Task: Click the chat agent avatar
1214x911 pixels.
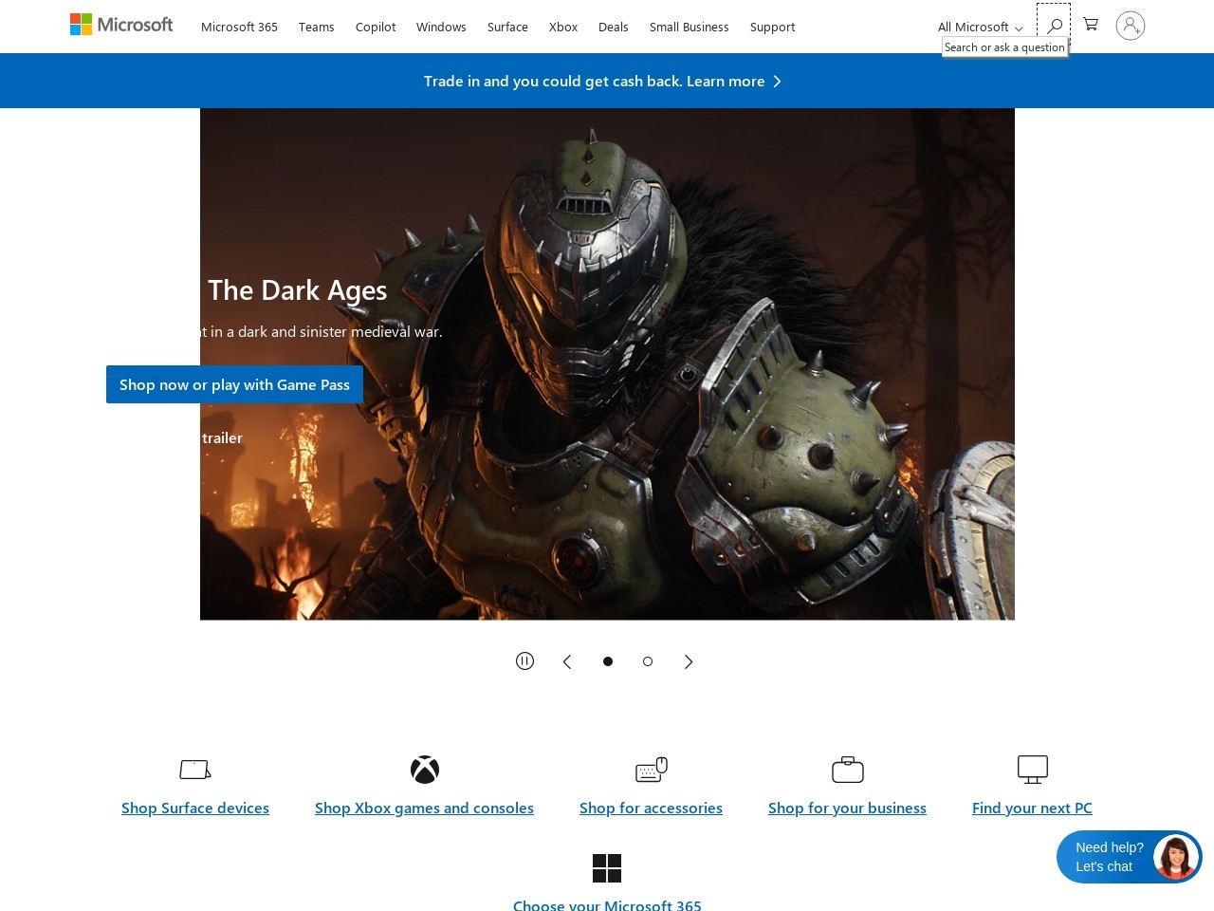Action: [x=1176, y=857]
